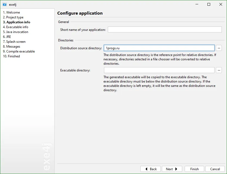Click the distribution source directory field
Viewport: 227px width, 174px height.
pyautogui.click(x=159, y=48)
